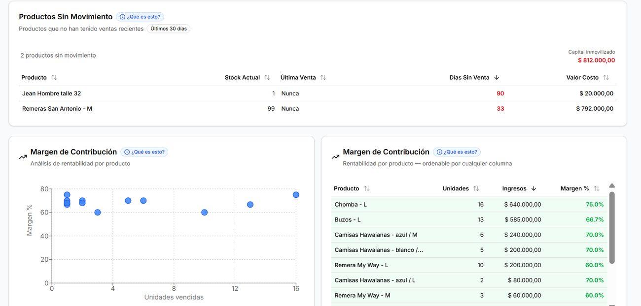Sort by the Stock Actual column

267,78
